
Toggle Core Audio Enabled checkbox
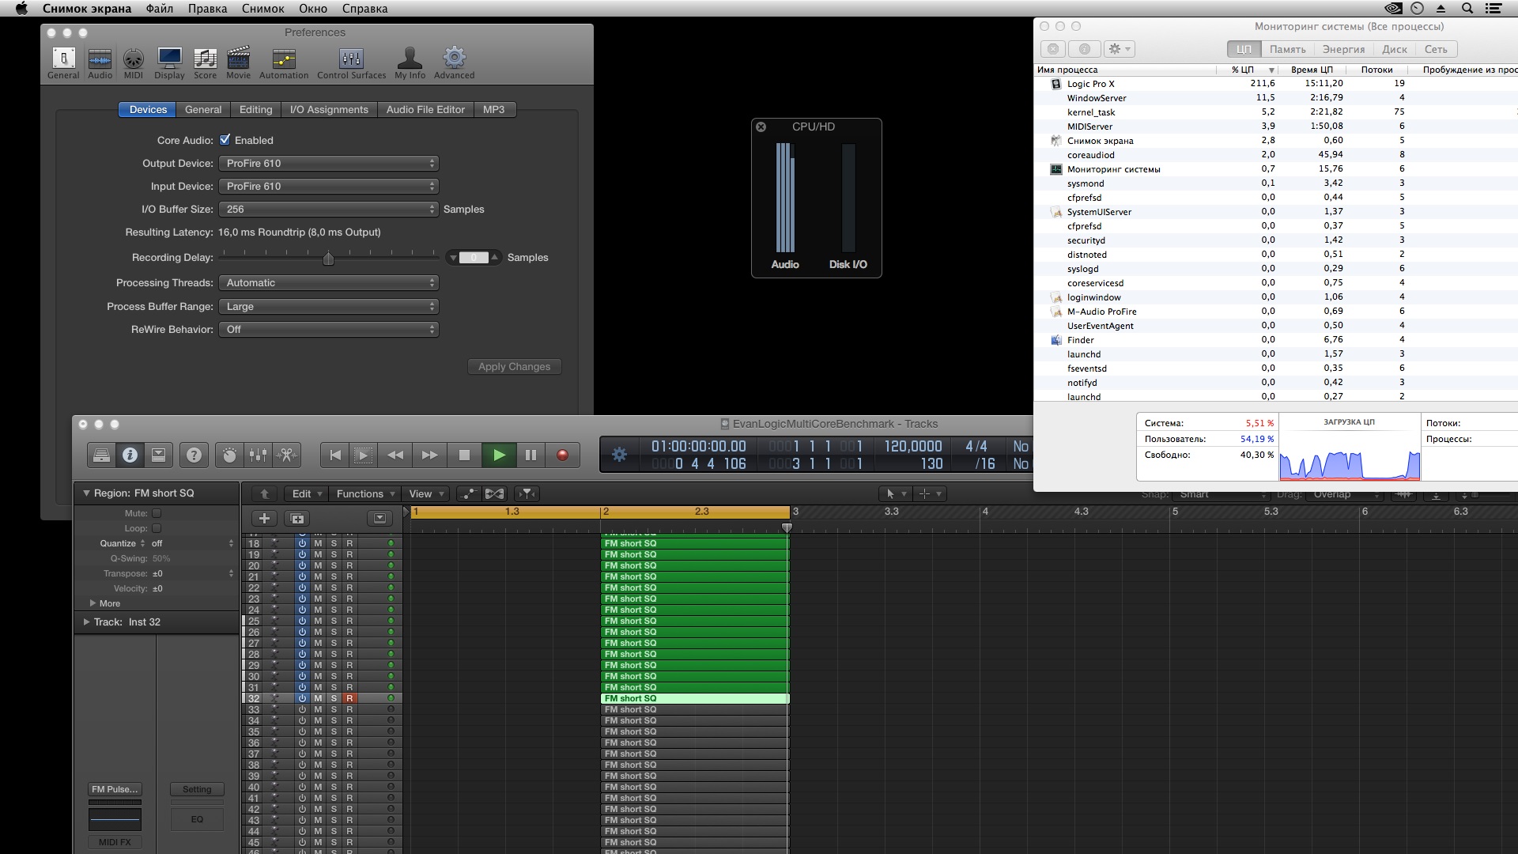[x=225, y=139]
